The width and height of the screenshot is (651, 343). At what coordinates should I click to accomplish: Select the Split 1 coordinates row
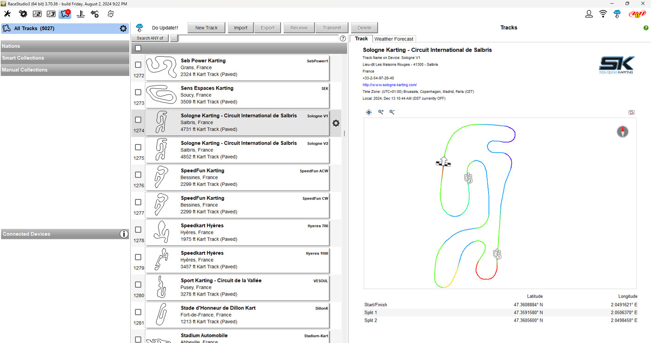(500, 313)
